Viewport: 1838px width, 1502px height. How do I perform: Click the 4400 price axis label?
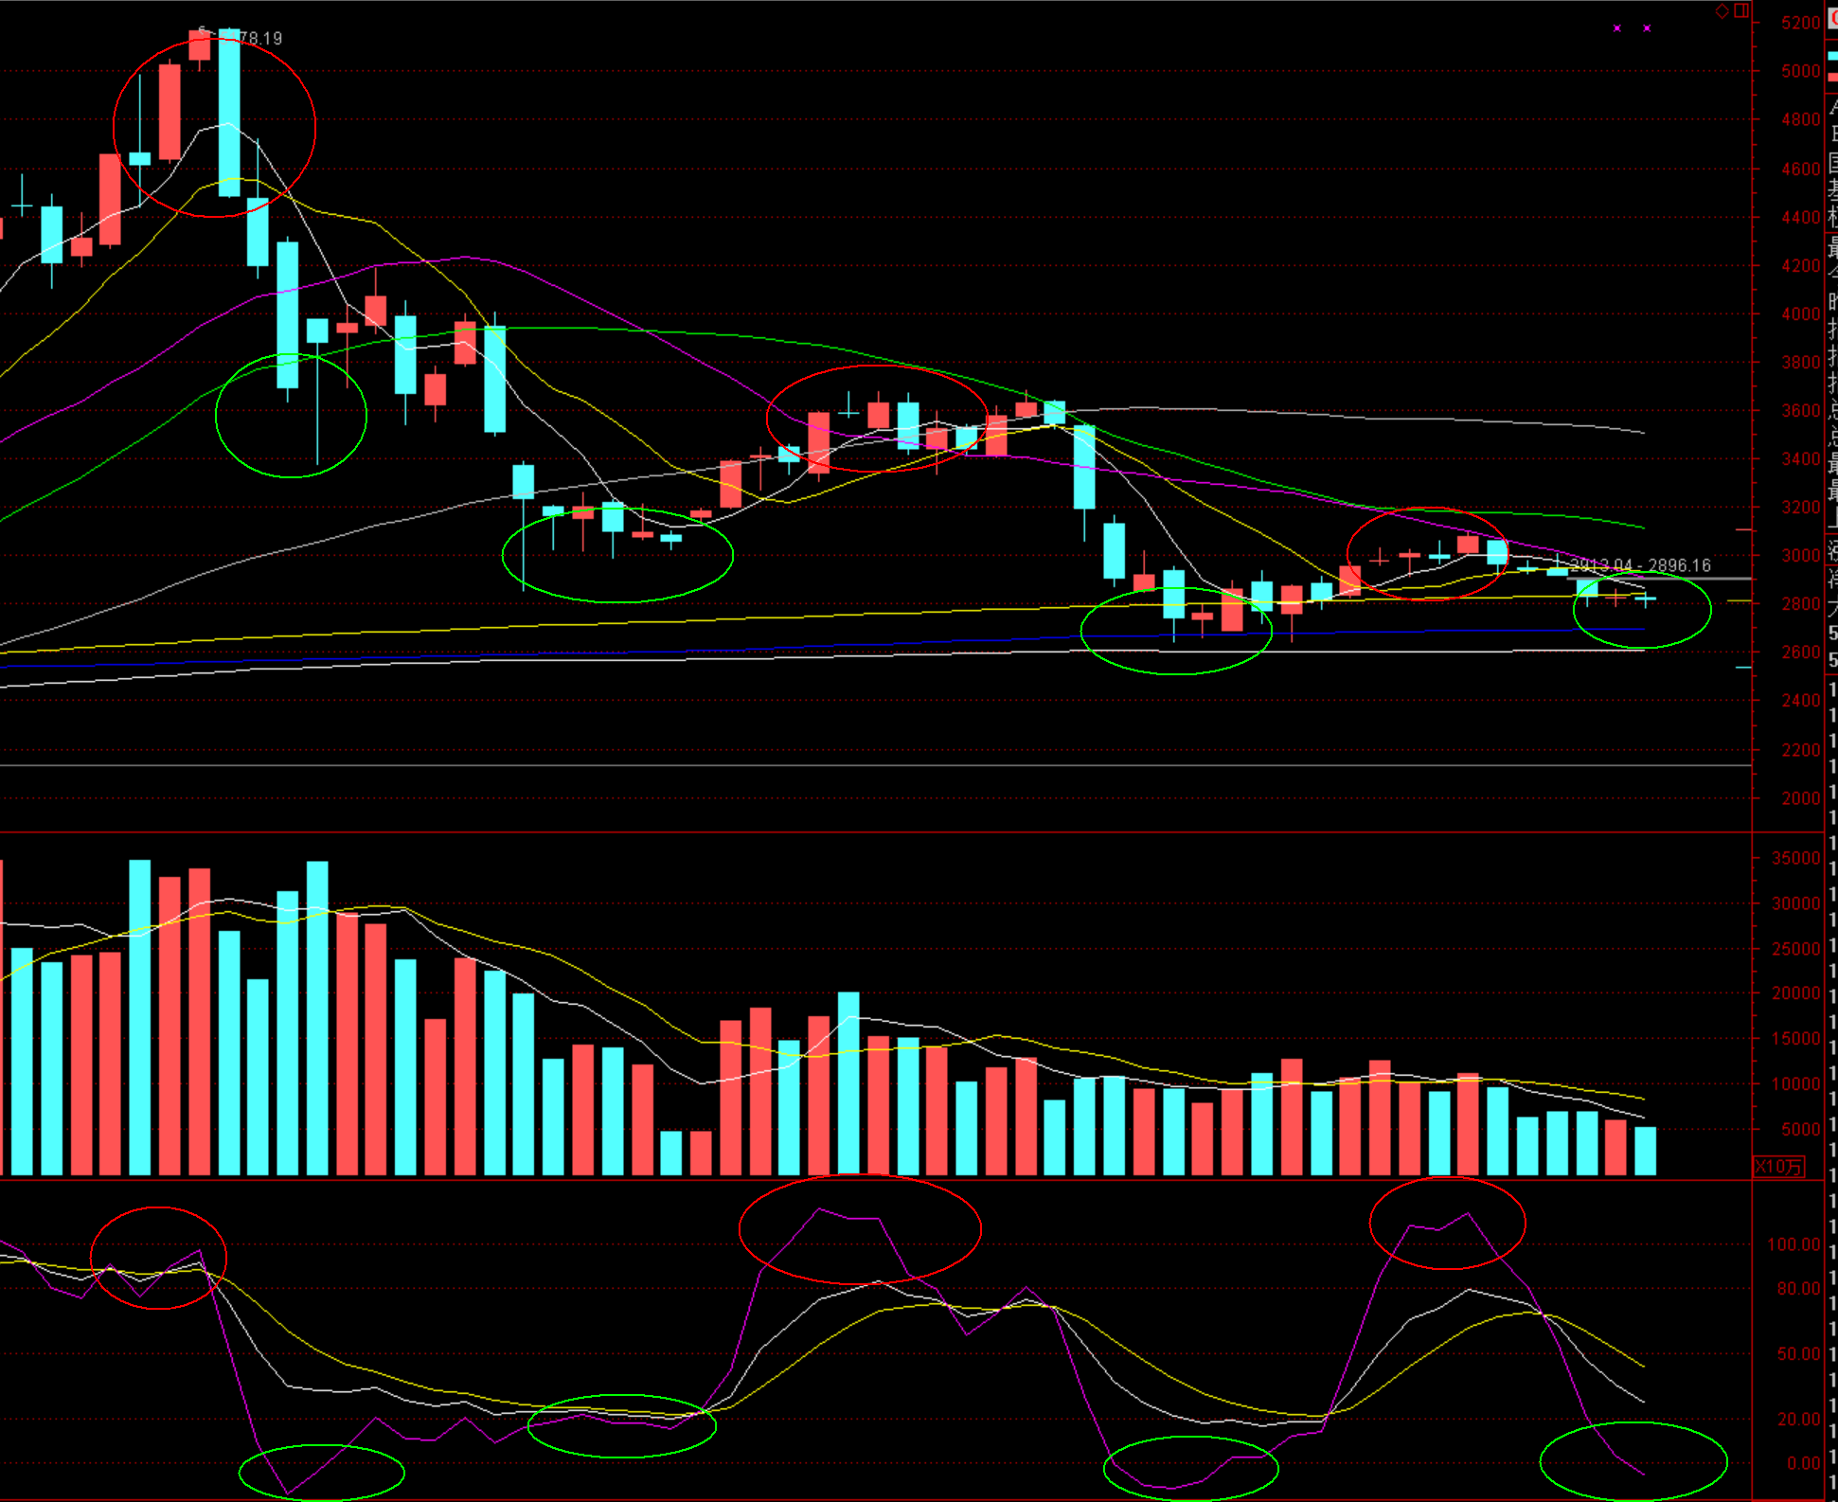coord(1800,217)
